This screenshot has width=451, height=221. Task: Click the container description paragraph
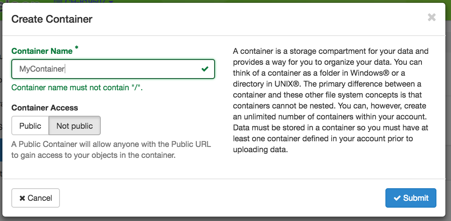[331, 100]
